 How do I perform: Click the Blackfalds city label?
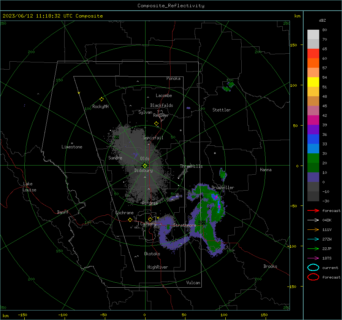[x=161, y=105]
